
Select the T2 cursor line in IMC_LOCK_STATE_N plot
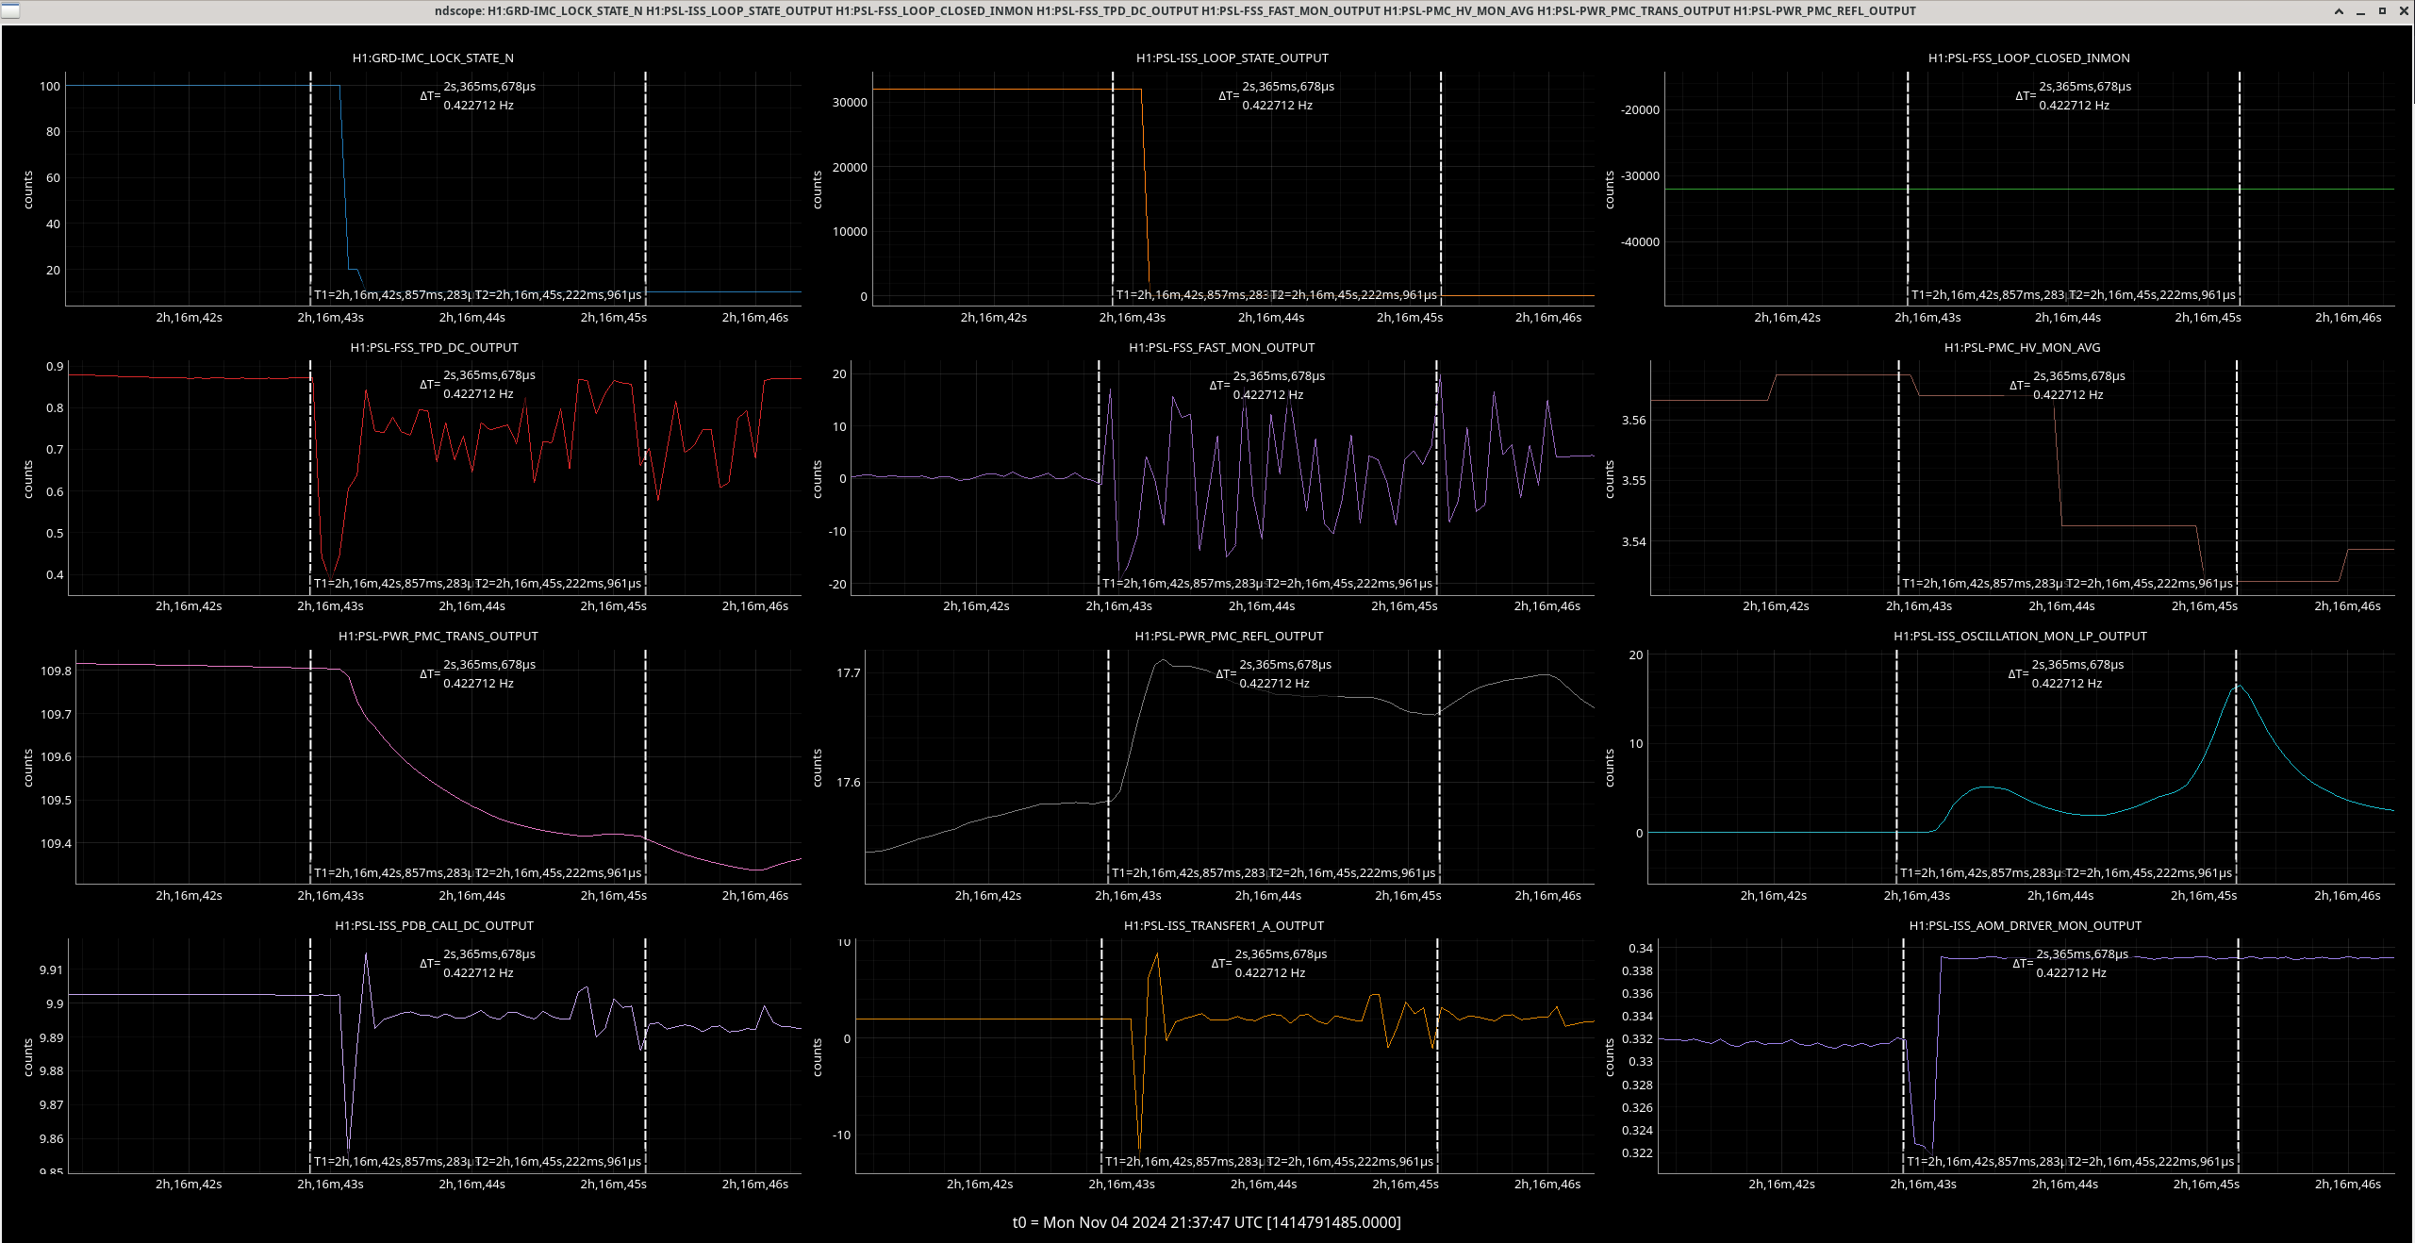coord(645,189)
